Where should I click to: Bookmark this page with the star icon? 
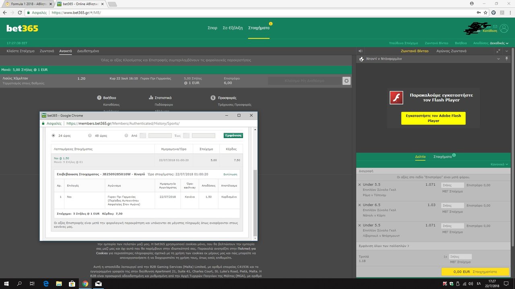point(486,12)
